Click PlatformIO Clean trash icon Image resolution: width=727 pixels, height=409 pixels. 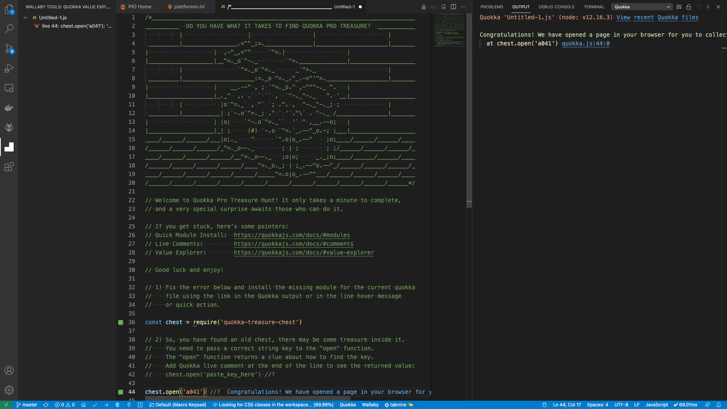pyautogui.click(x=117, y=405)
